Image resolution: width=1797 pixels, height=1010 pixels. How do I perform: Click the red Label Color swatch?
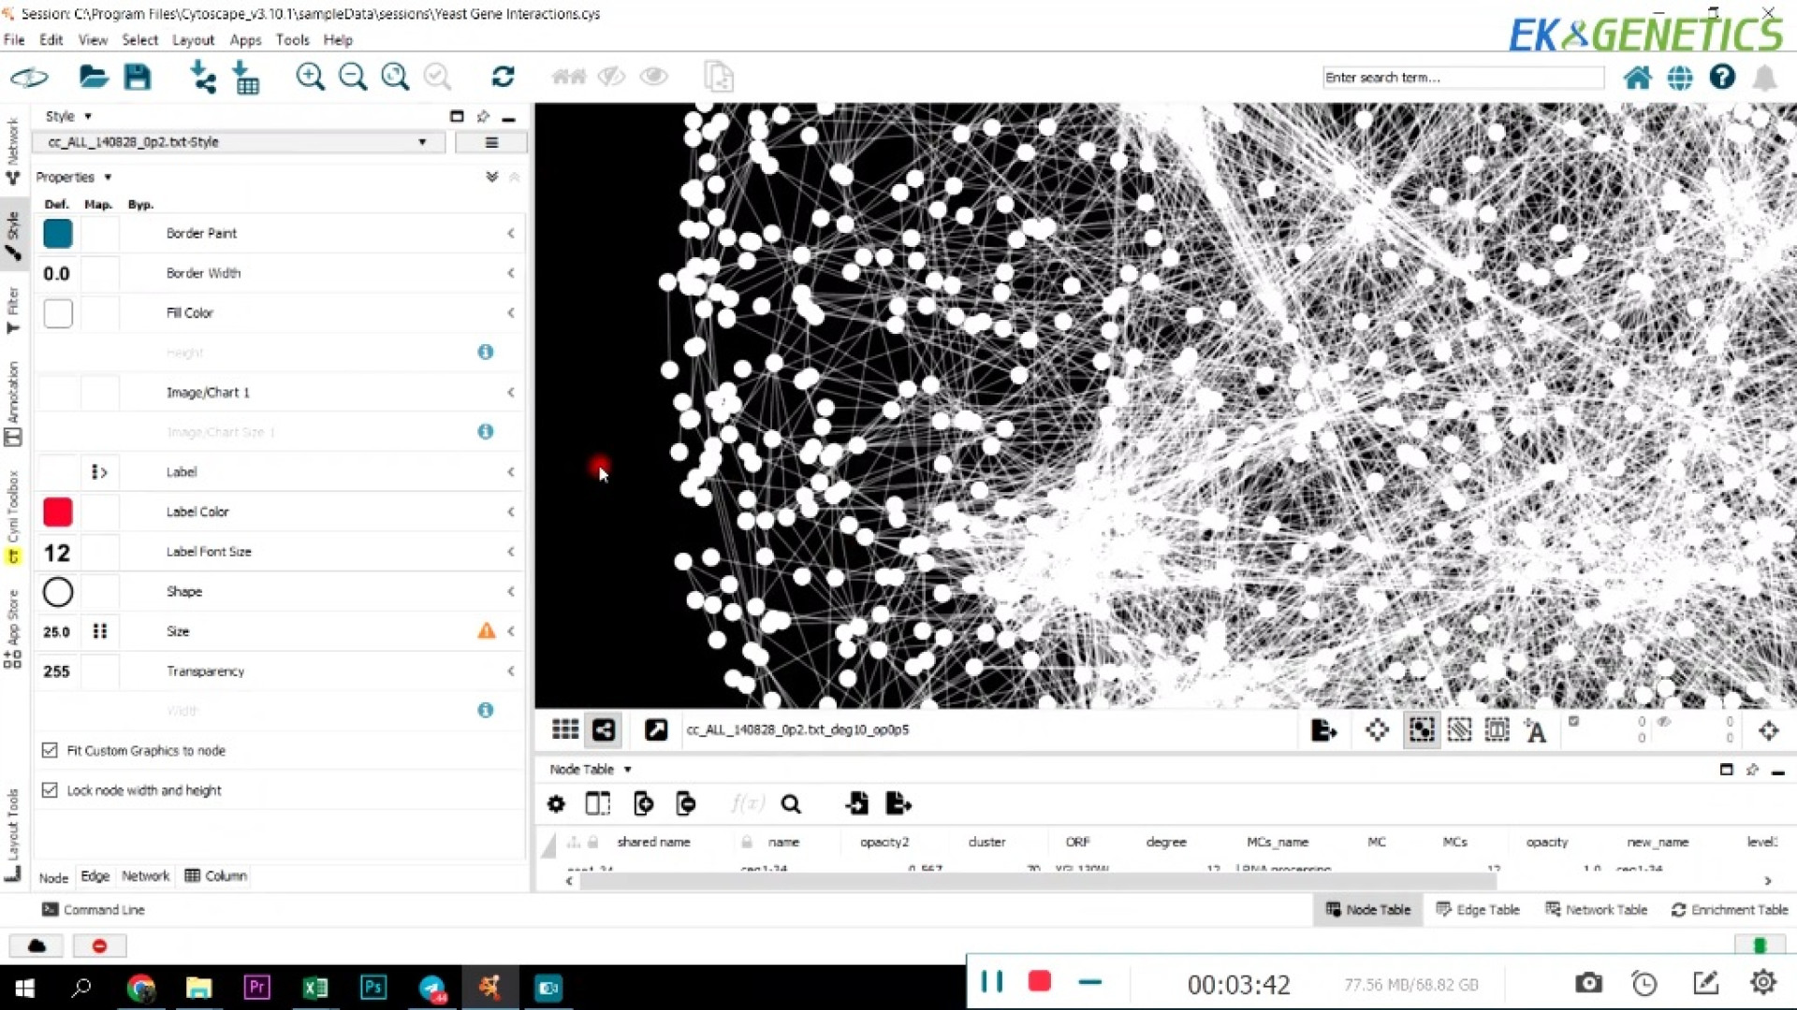tap(57, 512)
